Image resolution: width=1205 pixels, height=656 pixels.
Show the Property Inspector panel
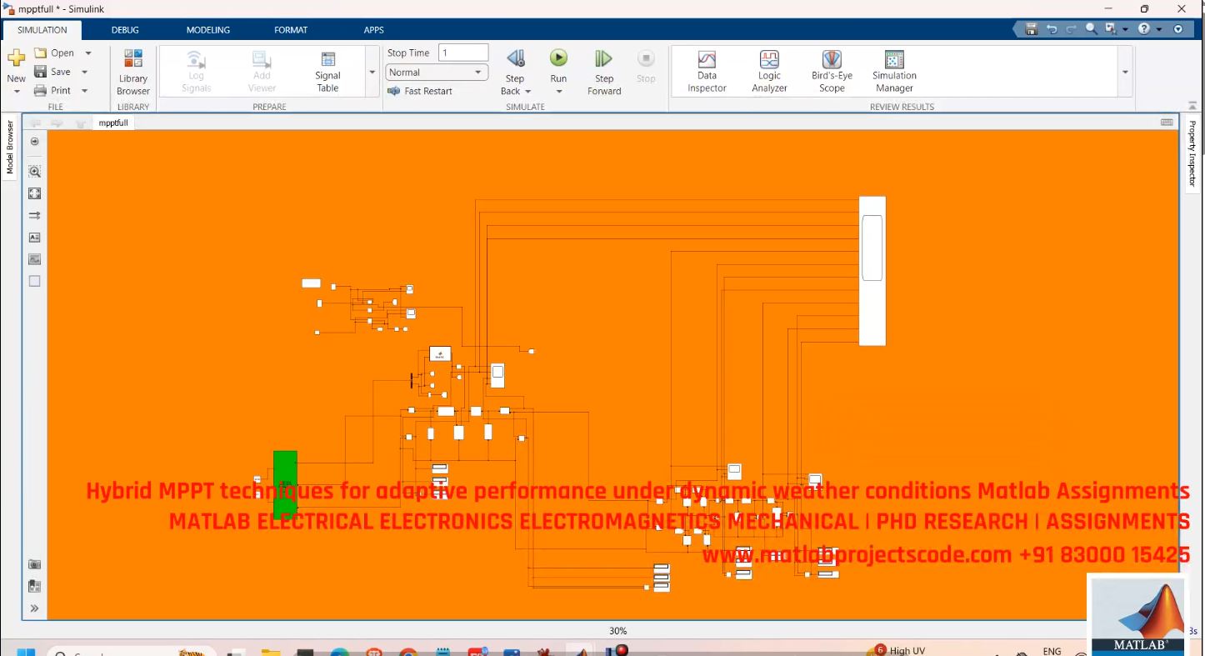coord(1196,154)
